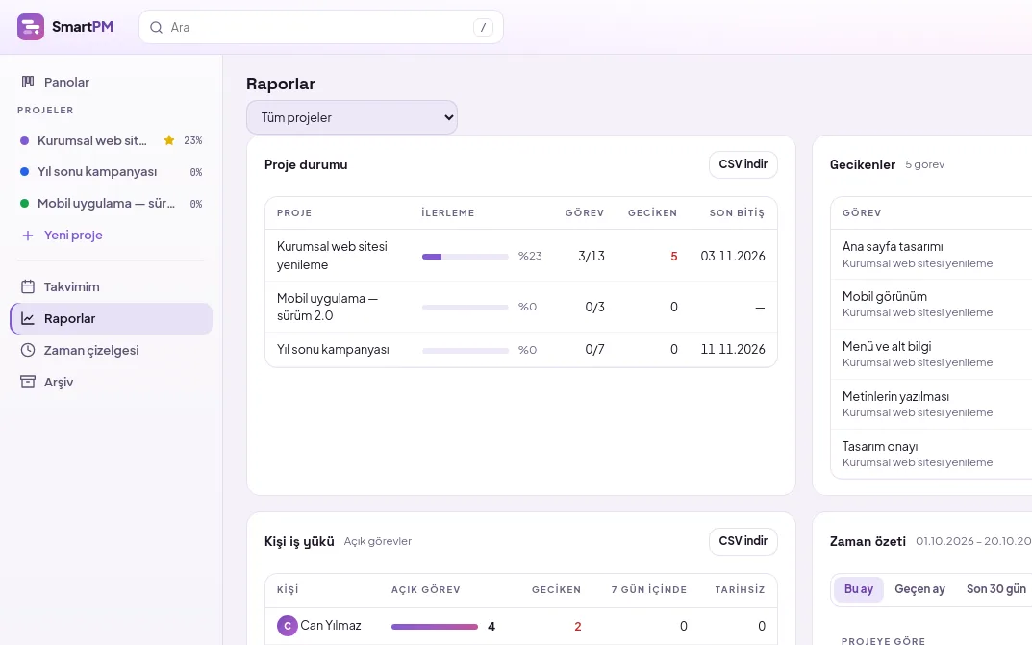Open Yıl sonu kampanyası project in sidebar

coord(112,172)
